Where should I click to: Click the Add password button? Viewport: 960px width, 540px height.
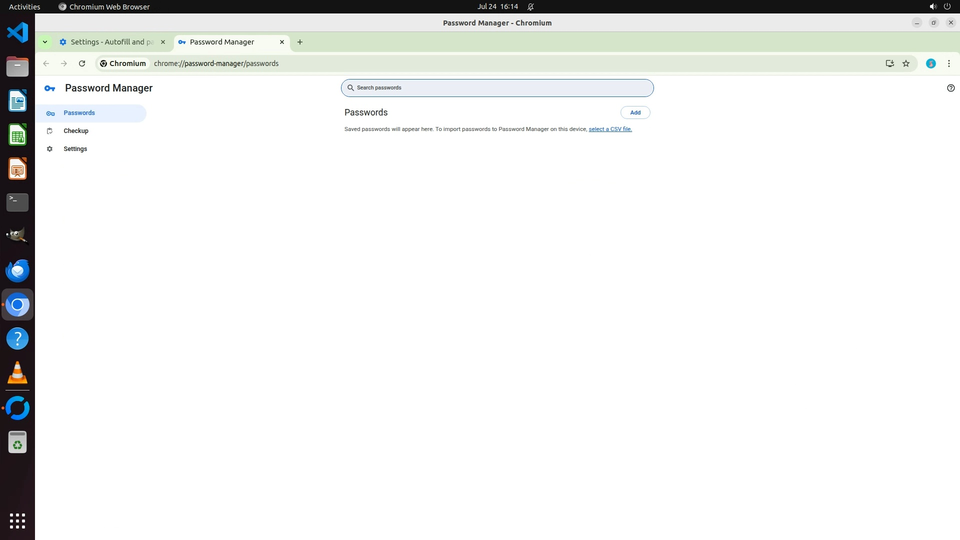635,112
